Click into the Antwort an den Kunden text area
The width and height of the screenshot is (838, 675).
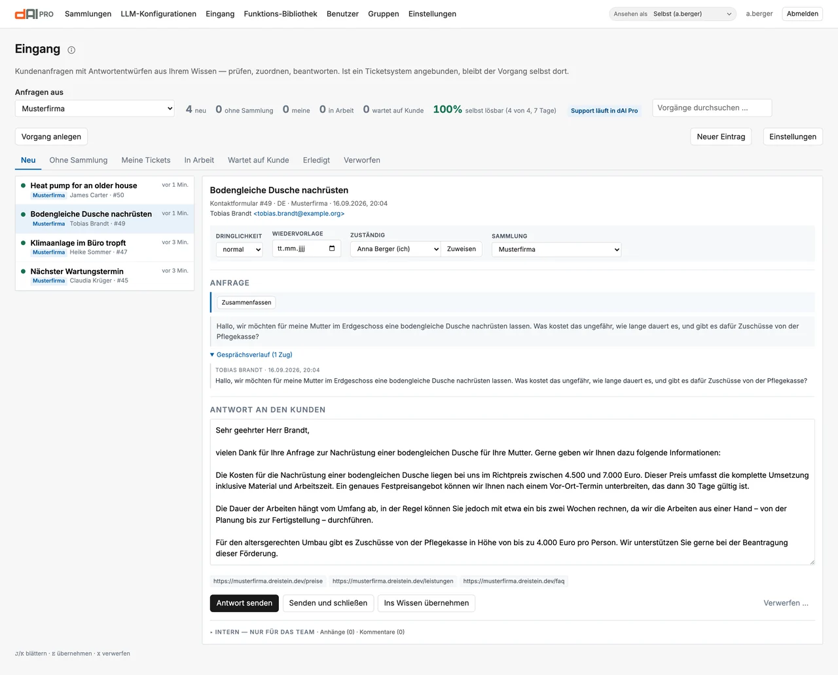click(x=513, y=492)
